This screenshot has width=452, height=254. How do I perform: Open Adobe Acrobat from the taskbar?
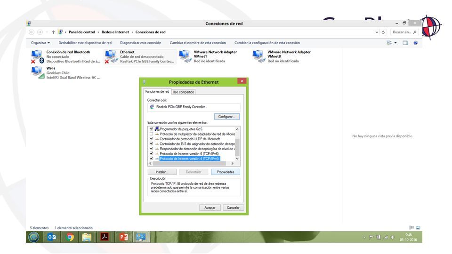pos(105,237)
